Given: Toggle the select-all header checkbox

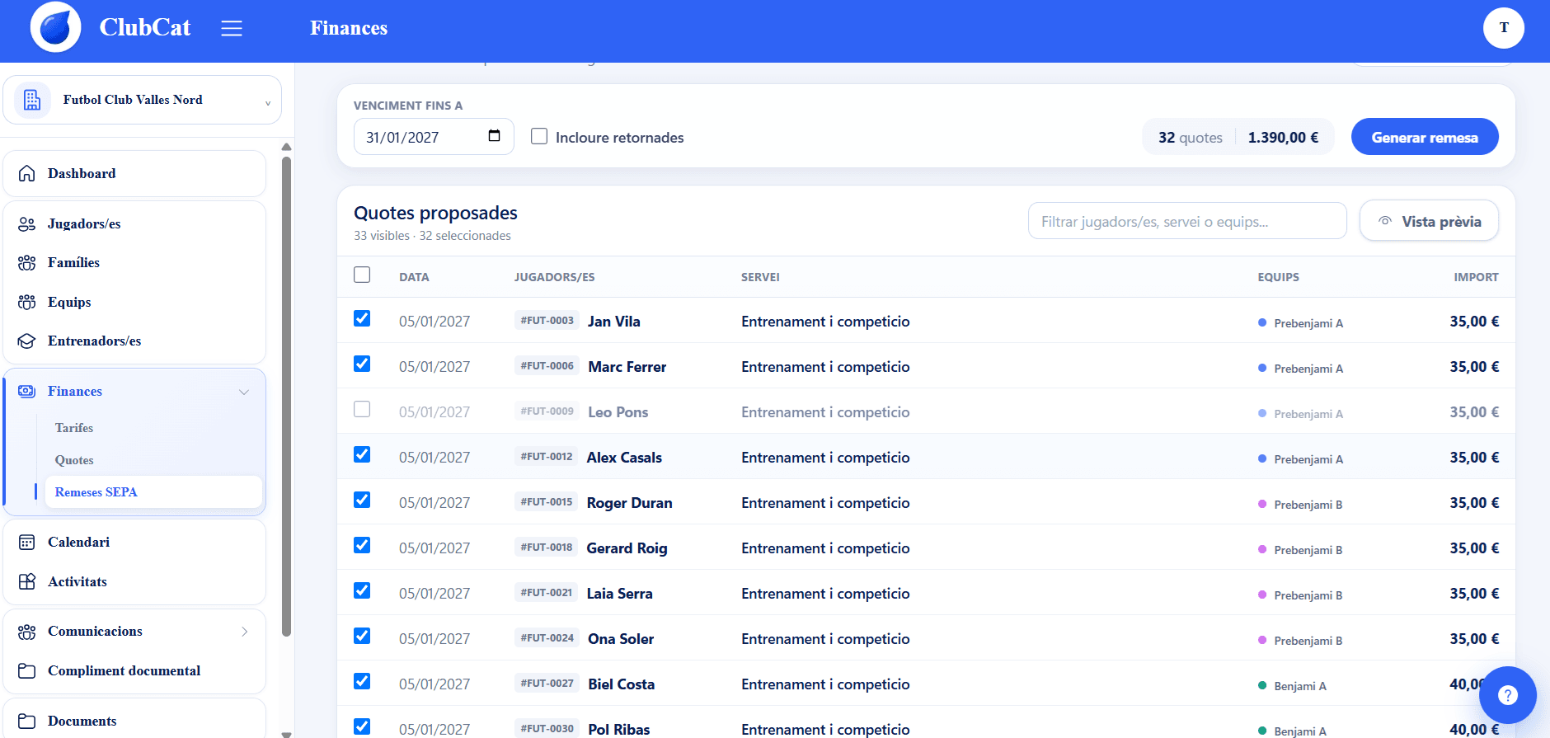Looking at the screenshot, I should [x=362, y=275].
